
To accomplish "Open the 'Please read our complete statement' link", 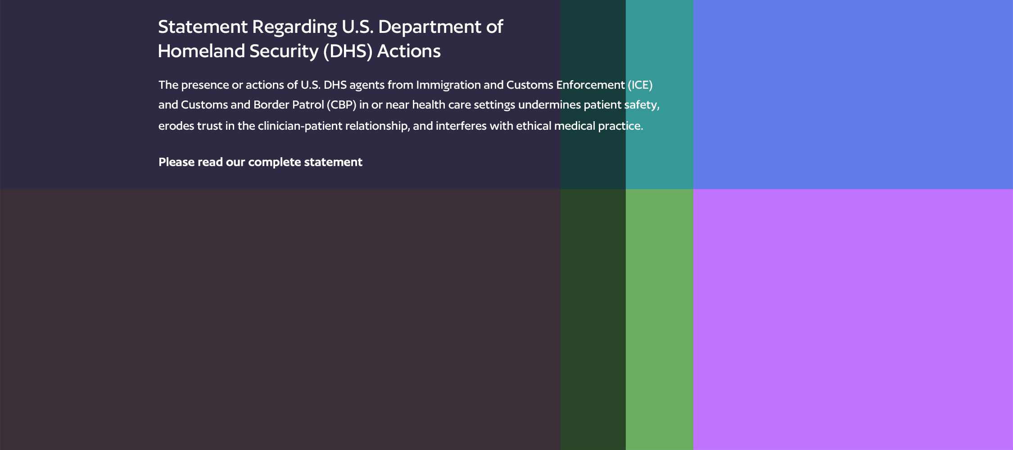I will (x=260, y=162).
